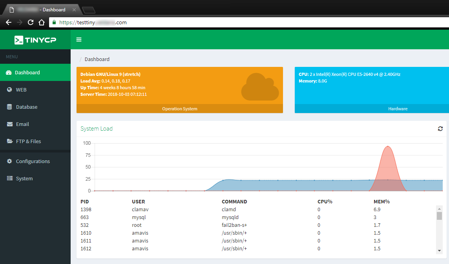
Task: Click the browser address bar
Action: [x=249, y=22]
